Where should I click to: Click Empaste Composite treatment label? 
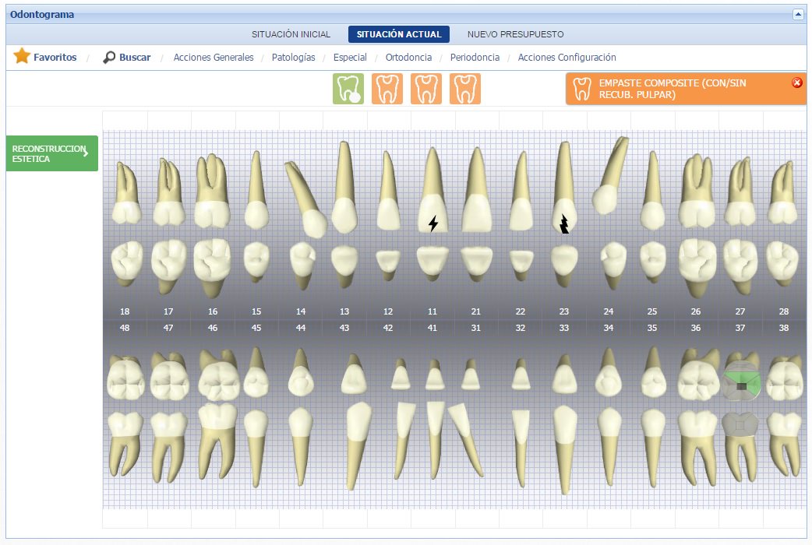[673, 89]
